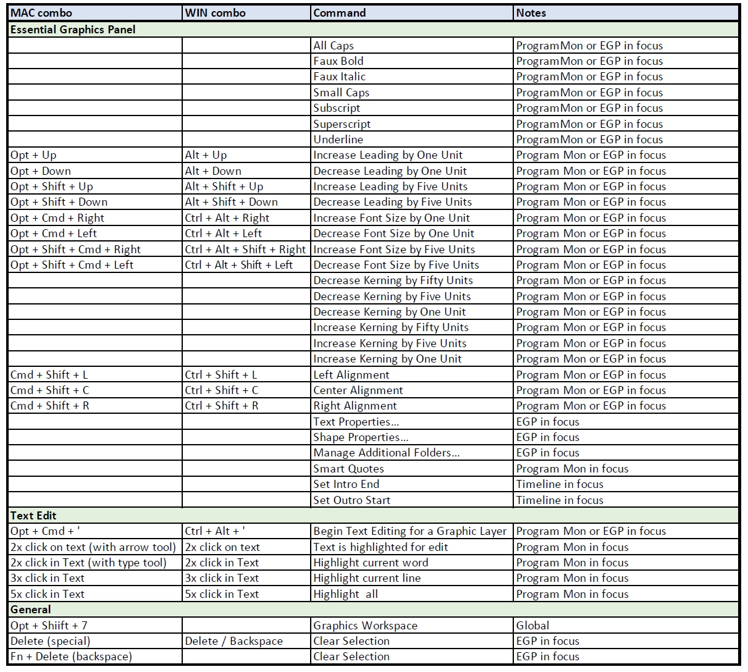Select the 'Ctrl + Alt + '' cell
748x672 pixels.
tap(246, 531)
